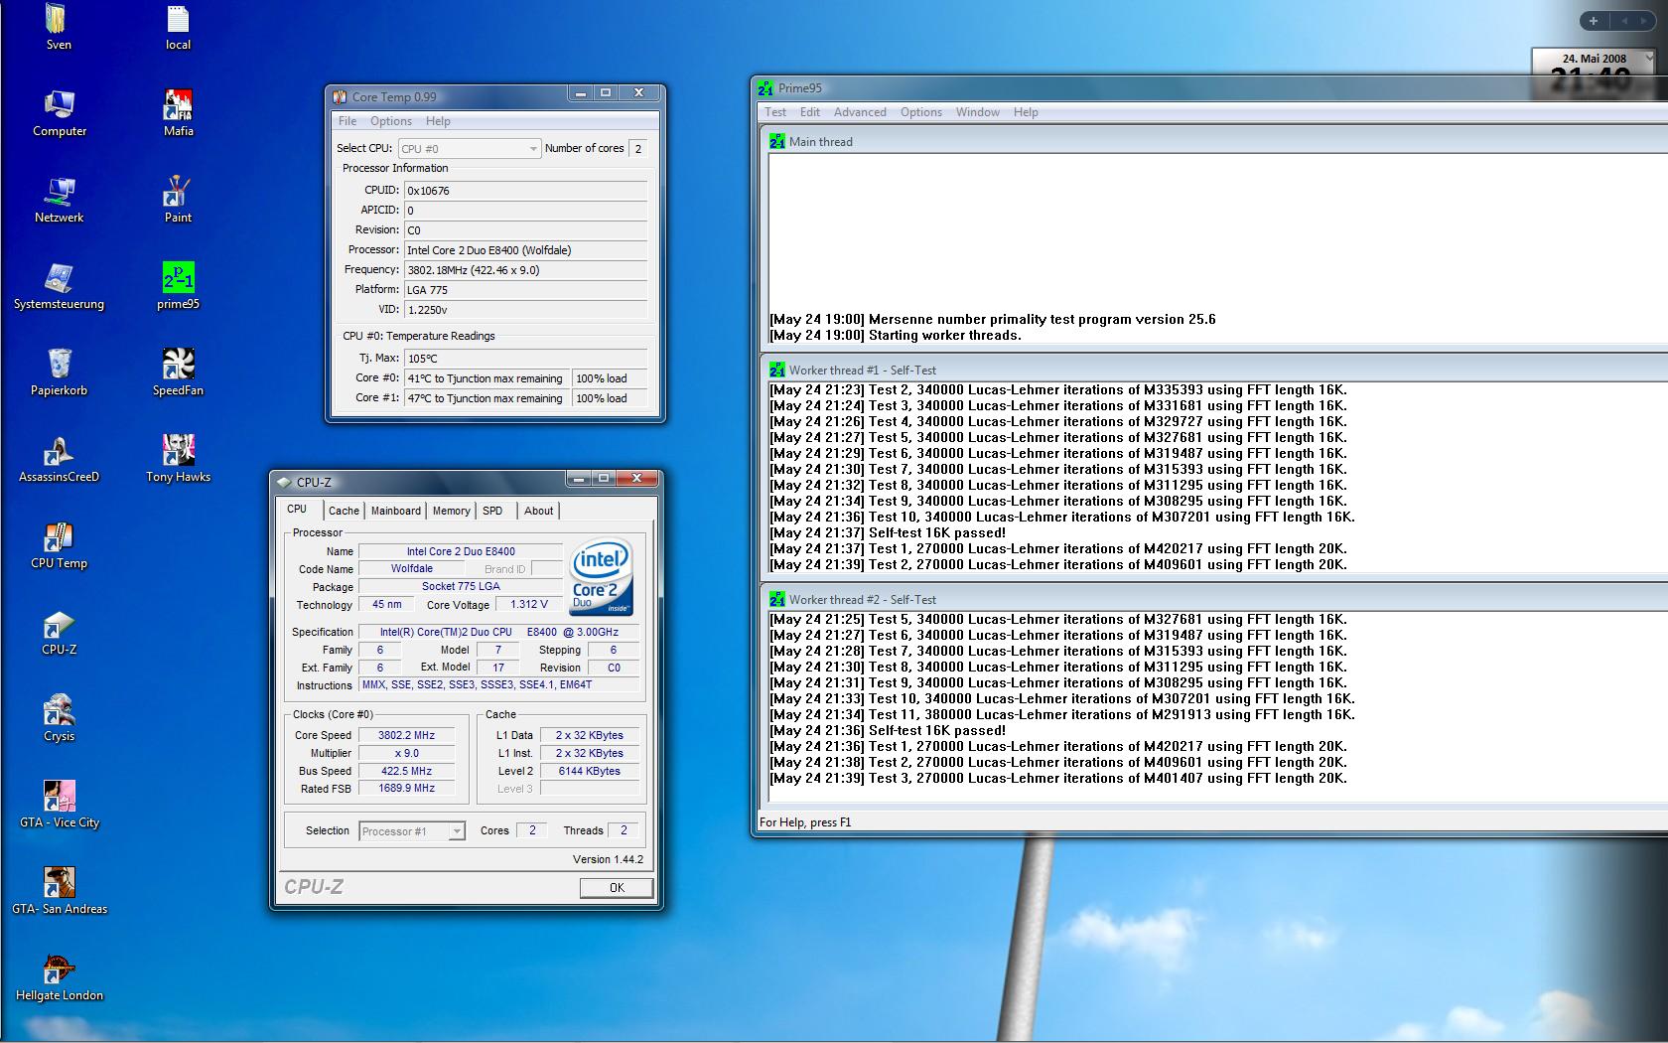Click the VID value 1.2250v in Core Temp
1668x1043 pixels.
(525, 310)
